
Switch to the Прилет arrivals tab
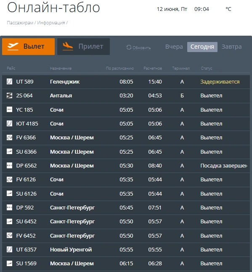83,47
